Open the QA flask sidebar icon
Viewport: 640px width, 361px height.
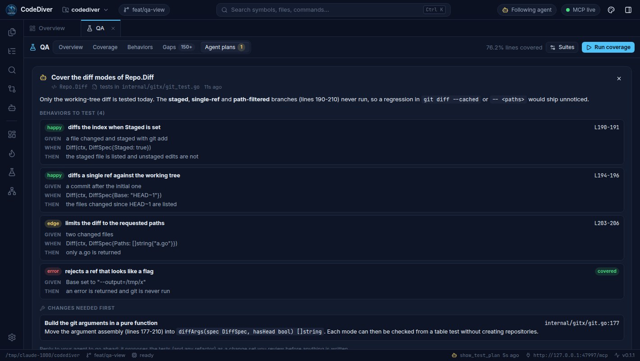(x=12, y=172)
